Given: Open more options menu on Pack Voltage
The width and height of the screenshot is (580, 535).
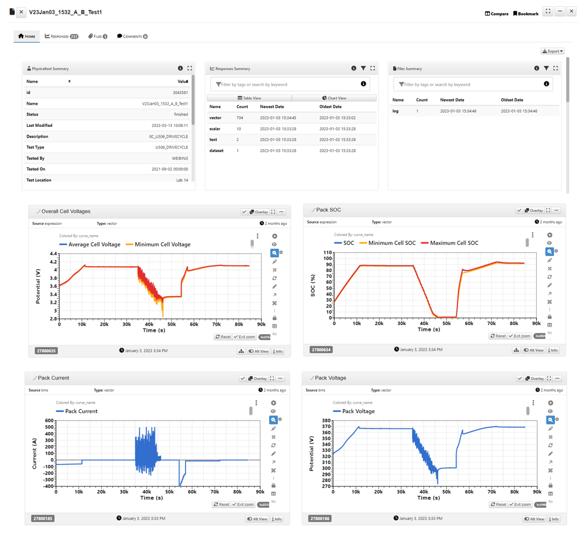Looking at the screenshot, I should (x=557, y=378).
